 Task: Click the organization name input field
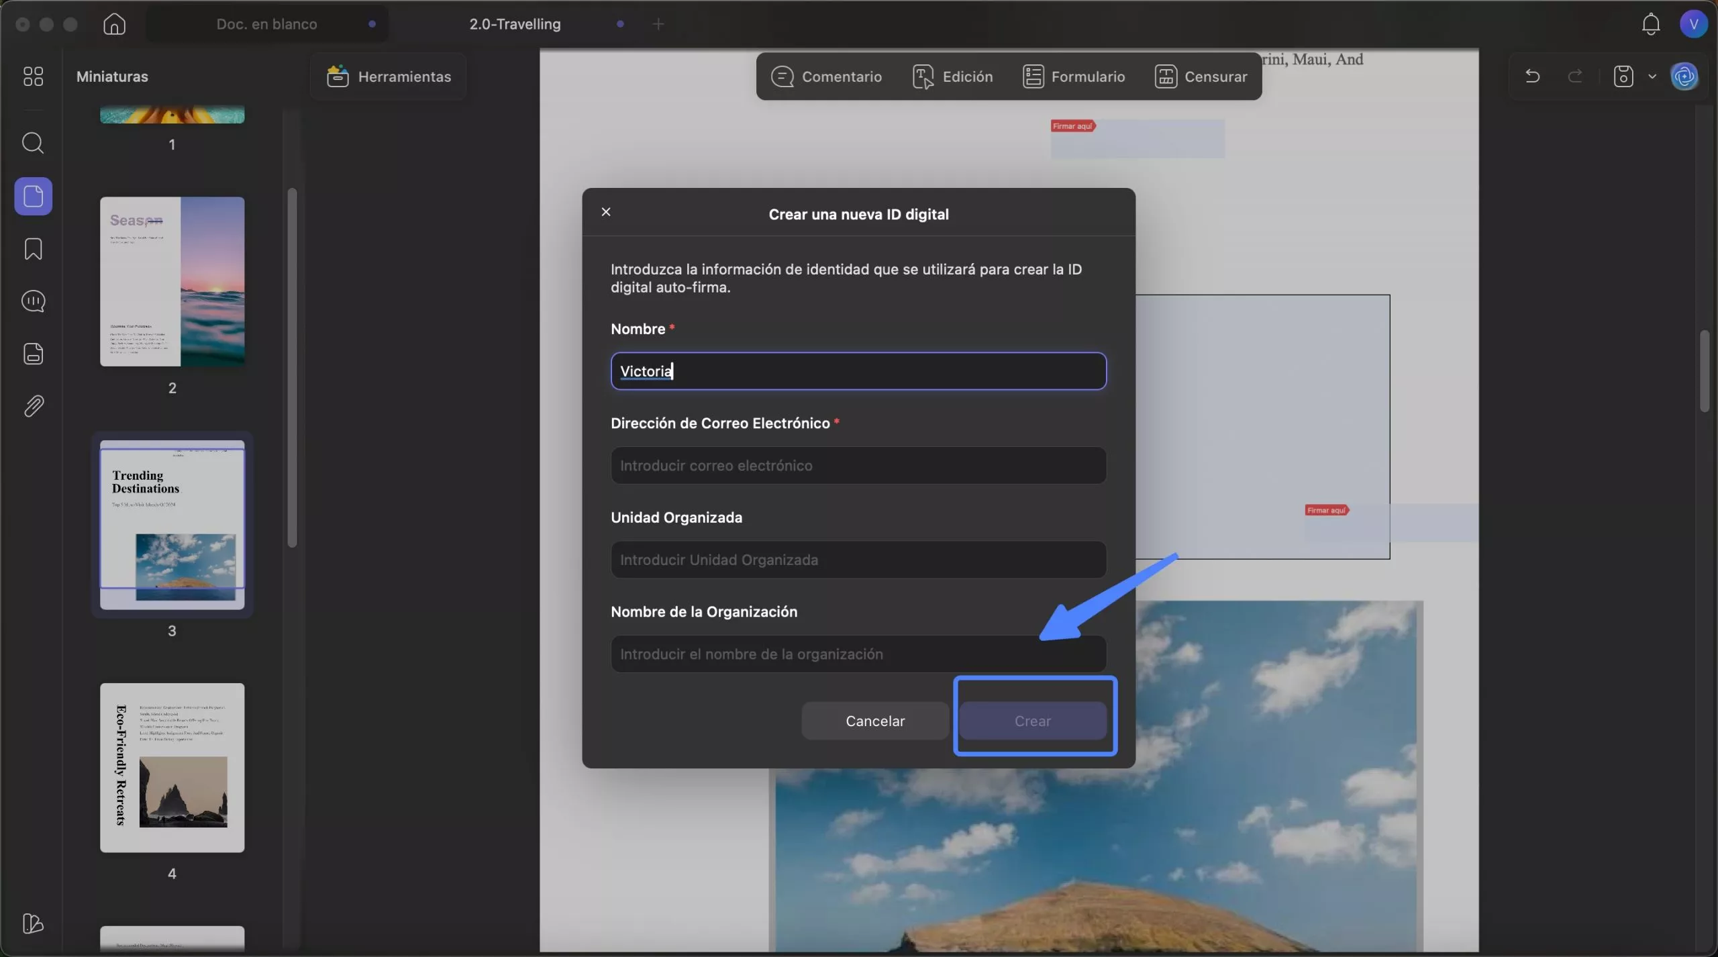point(858,654)
